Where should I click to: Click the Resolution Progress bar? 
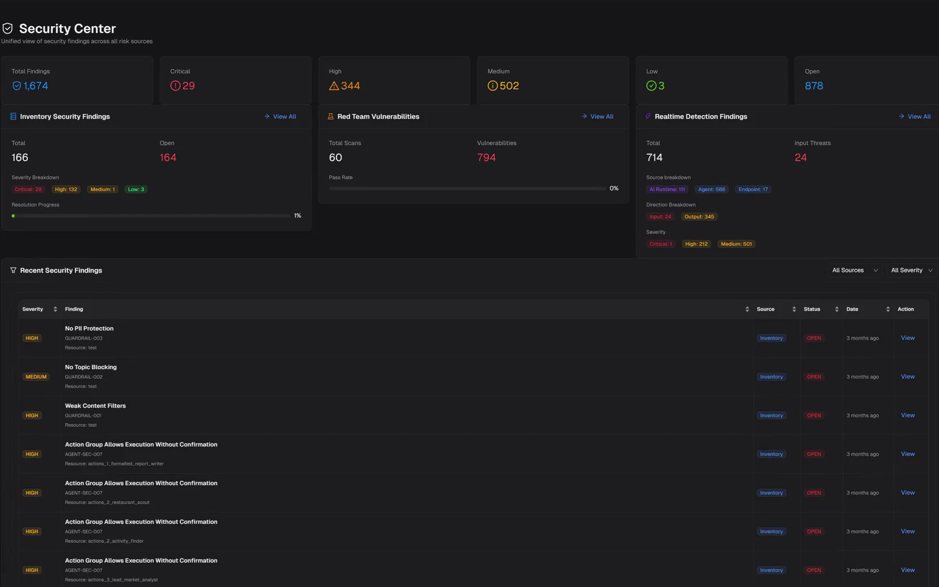151,216
